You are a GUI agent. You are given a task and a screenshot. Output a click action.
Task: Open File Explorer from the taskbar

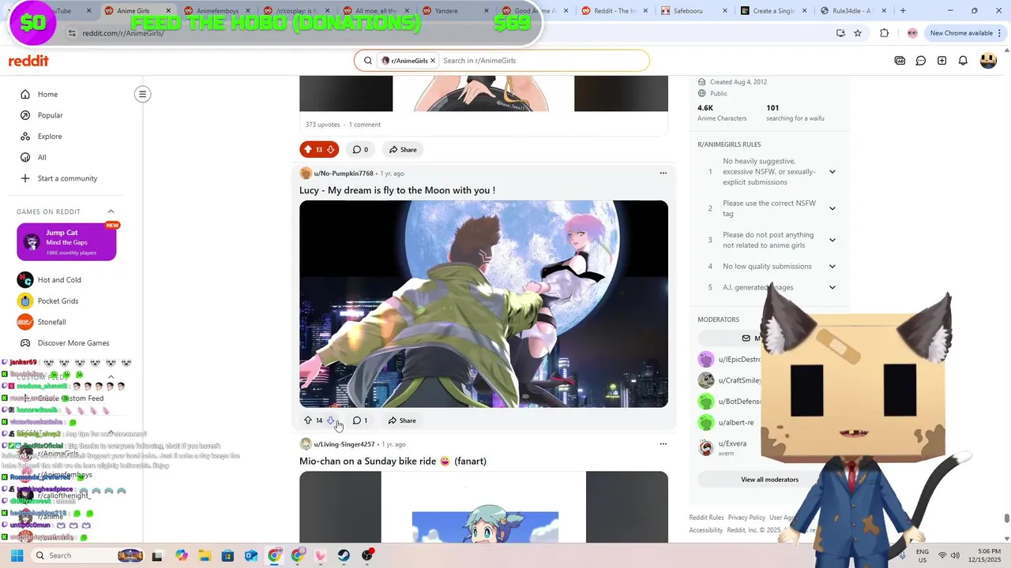click(x=205, y=555)
